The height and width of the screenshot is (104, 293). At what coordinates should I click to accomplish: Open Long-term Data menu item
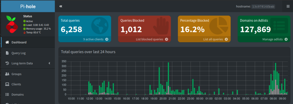point(28,63)
